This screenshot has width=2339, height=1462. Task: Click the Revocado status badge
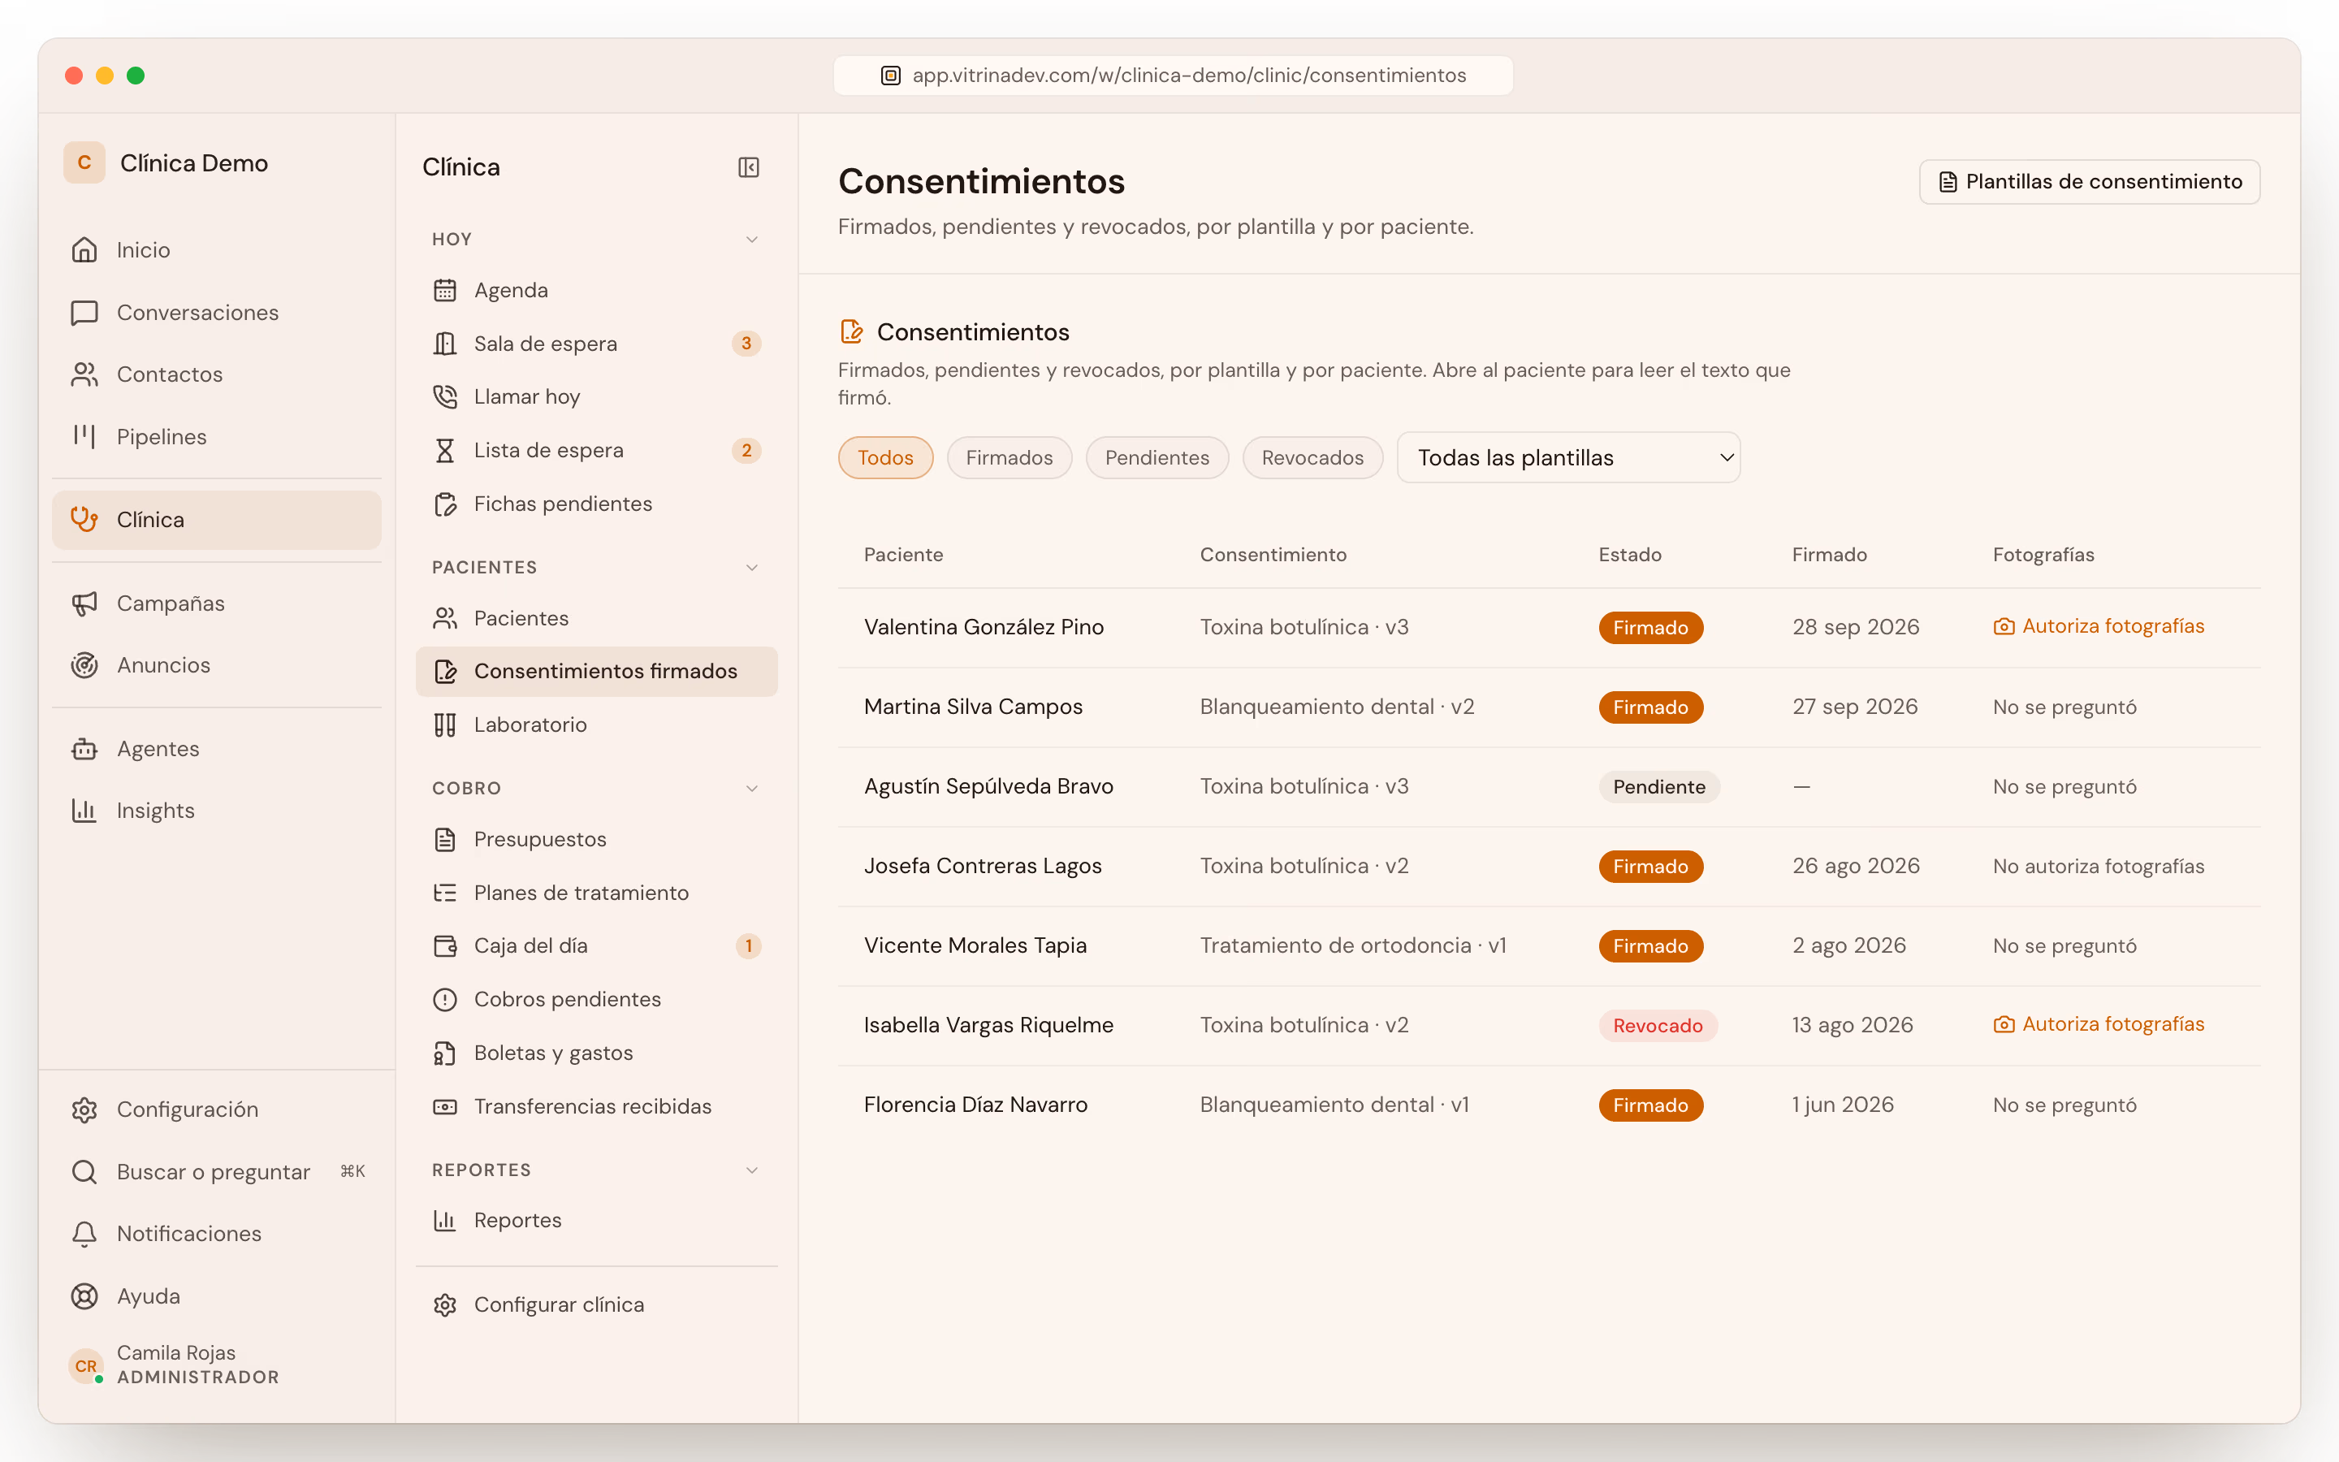click(1658, 1025)
